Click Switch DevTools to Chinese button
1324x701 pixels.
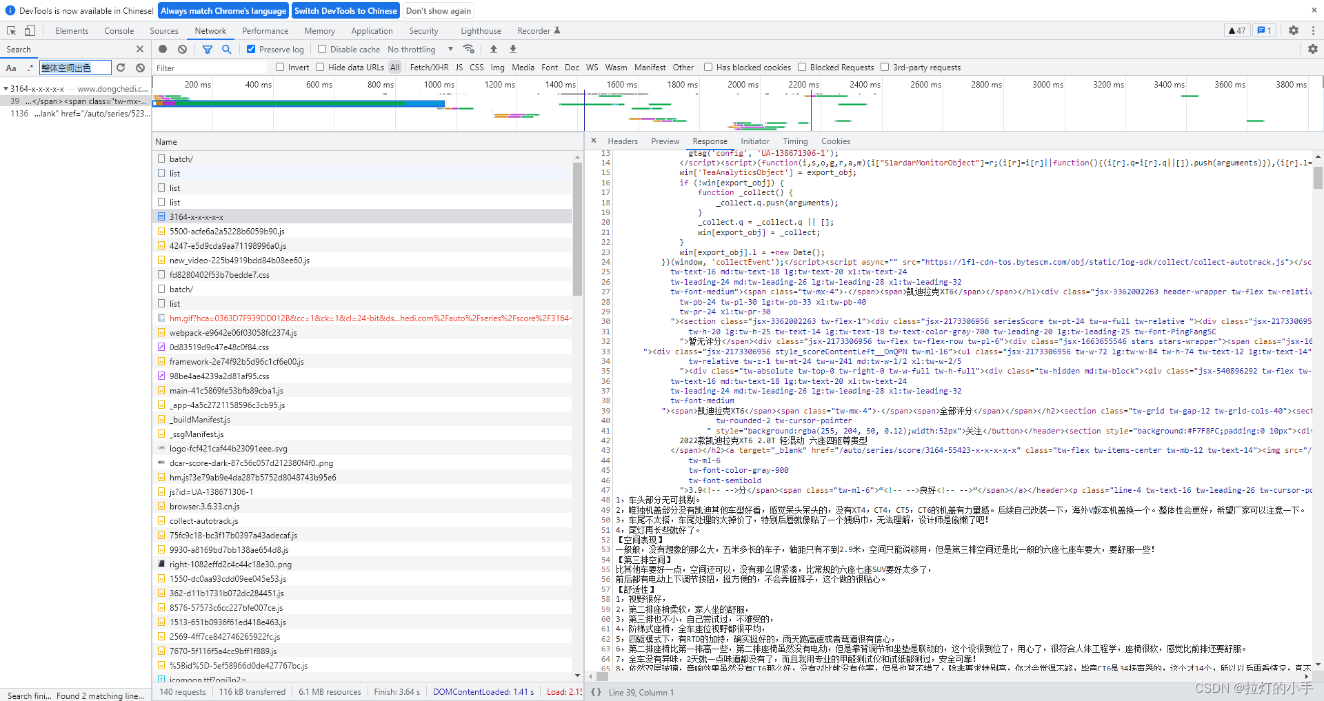click(x=345, y=11)
